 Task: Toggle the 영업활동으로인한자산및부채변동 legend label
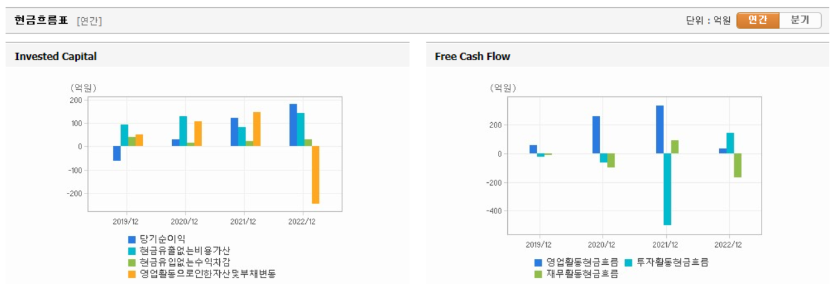coord(207,273)
